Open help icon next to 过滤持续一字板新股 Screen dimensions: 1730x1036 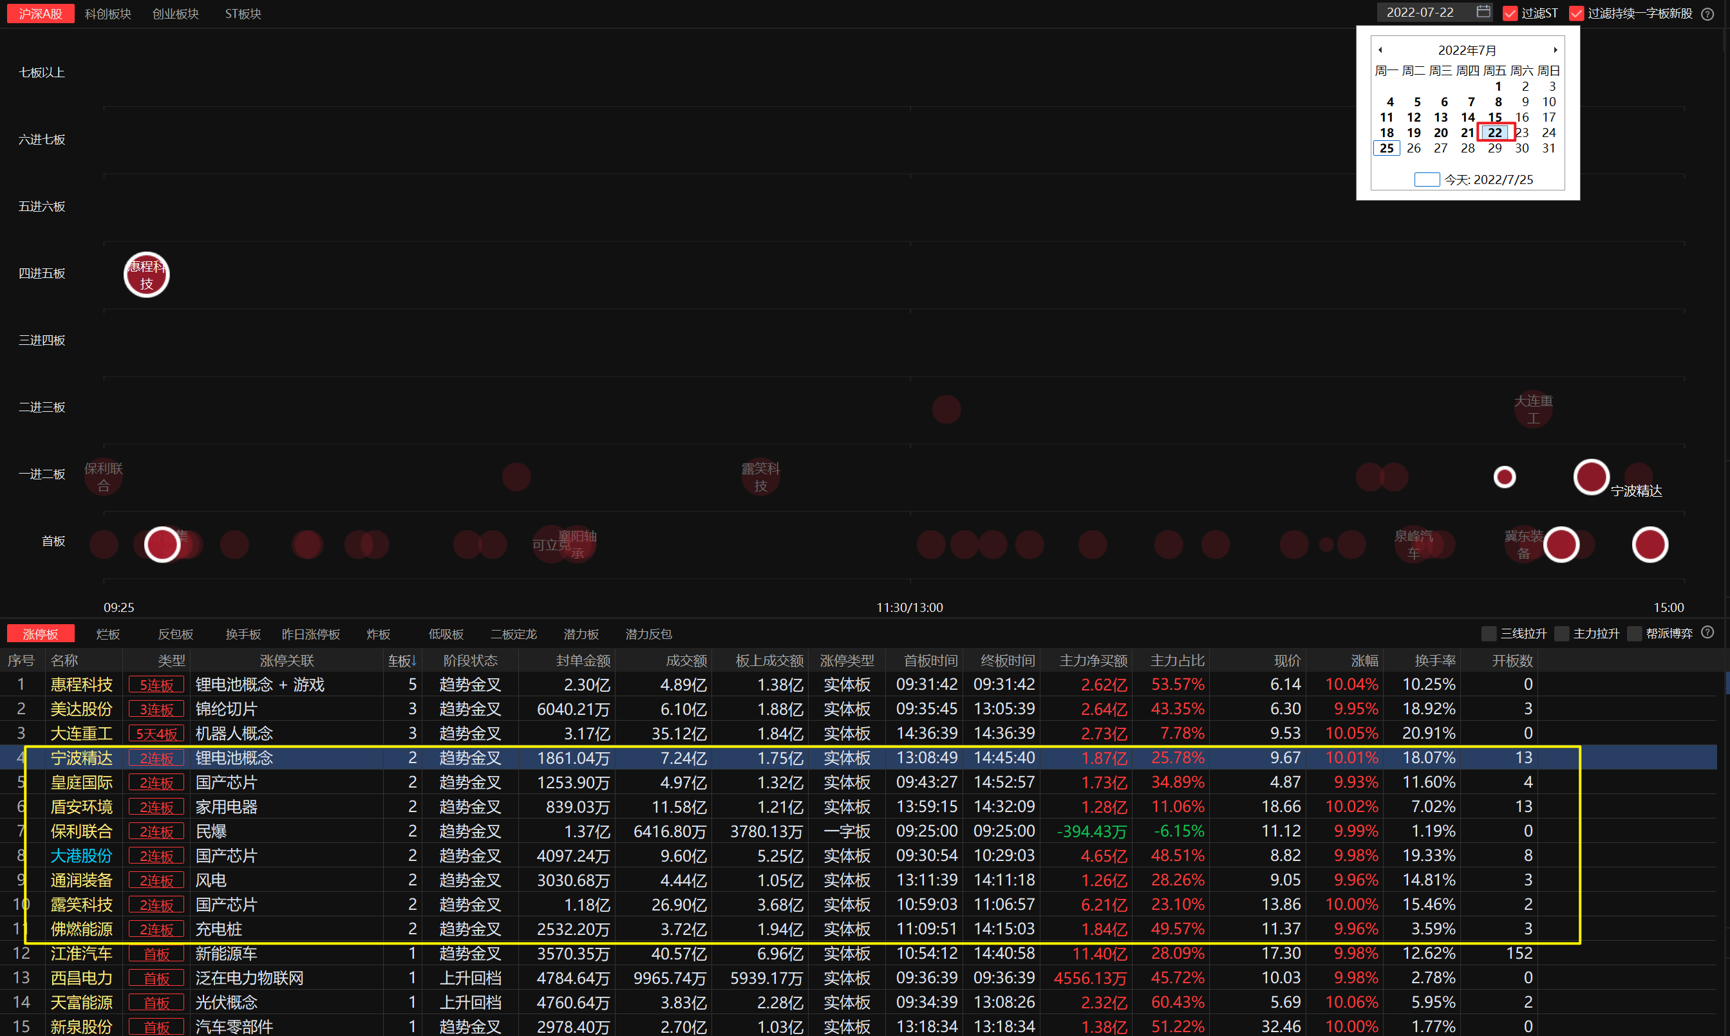1707,14
